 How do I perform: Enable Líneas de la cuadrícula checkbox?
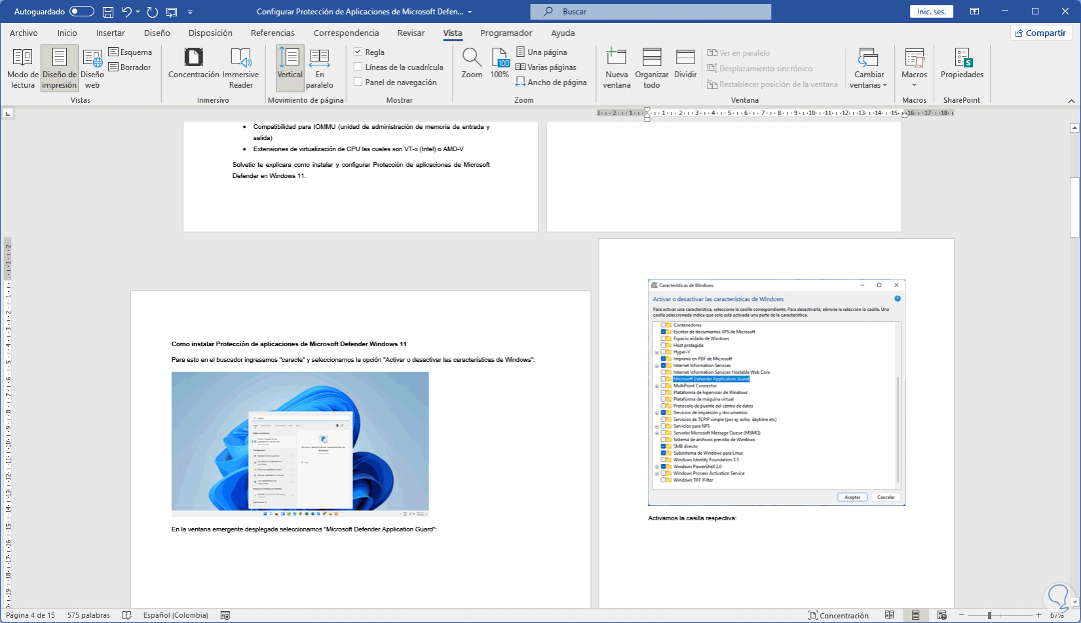pyautogui.click(x=358, y=67)
